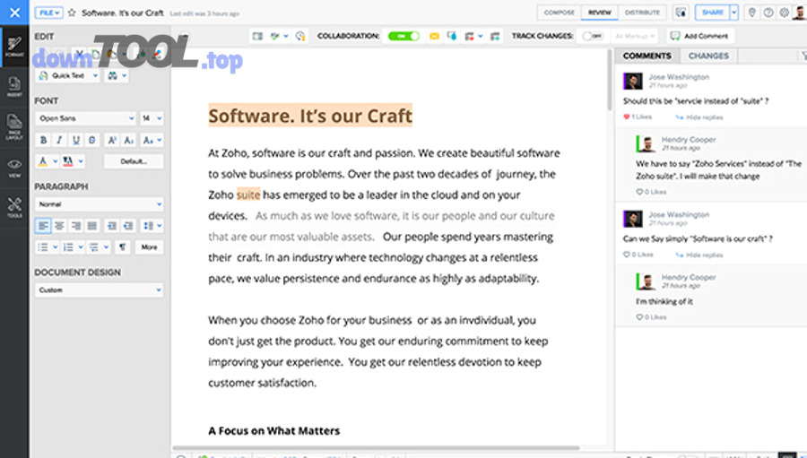
Task: Enable the Track Changes toggle
Action: point(592,36)
